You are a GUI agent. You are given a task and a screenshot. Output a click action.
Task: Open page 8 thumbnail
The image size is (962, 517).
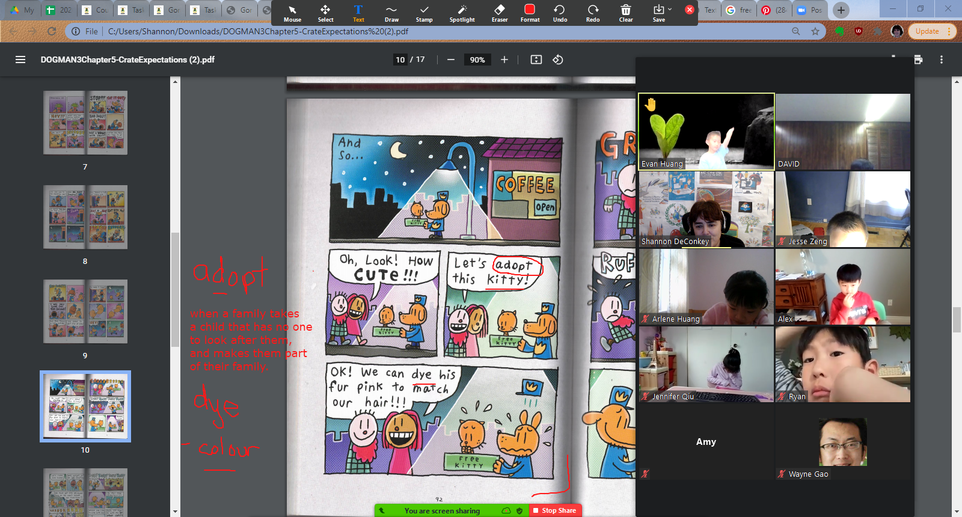click(85, 217)
